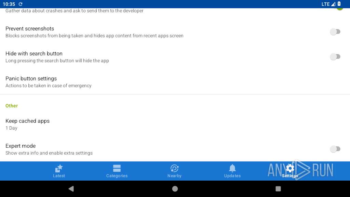The image size is (350, 197).
Task: Click 'Show extra info and enable extra settings'
Action: (x=49, y=153)
